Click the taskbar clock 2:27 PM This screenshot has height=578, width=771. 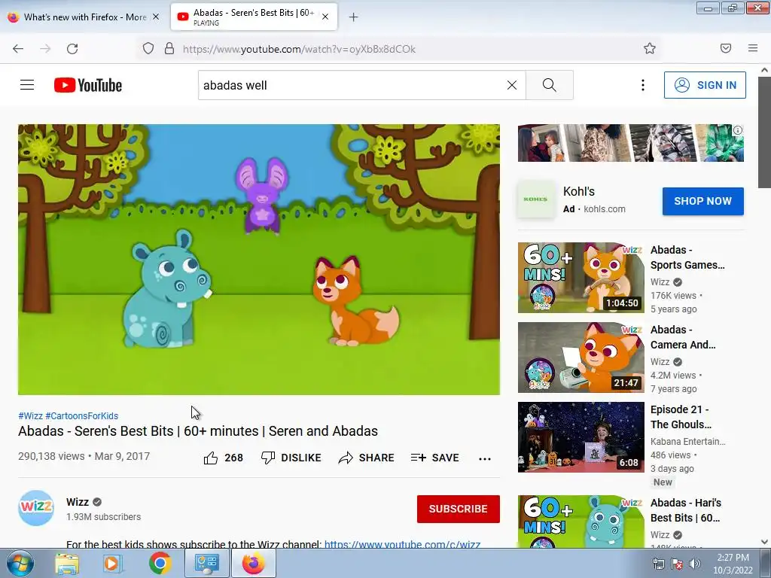coord(733,564)
